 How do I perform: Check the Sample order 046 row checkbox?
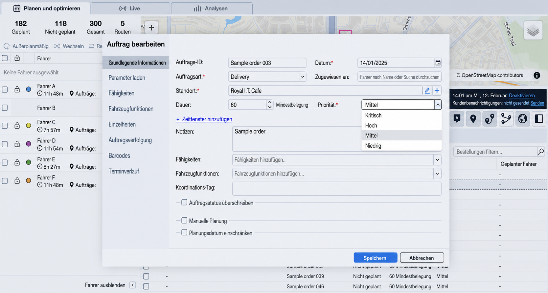click(146, 286)
